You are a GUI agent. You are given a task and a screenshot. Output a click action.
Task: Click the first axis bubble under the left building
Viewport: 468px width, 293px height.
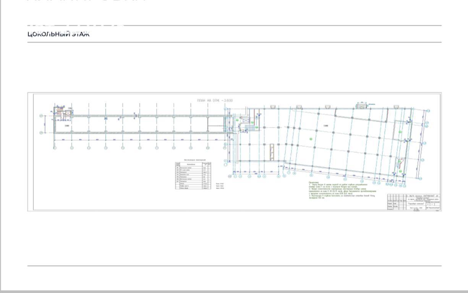tap(55, 148)
